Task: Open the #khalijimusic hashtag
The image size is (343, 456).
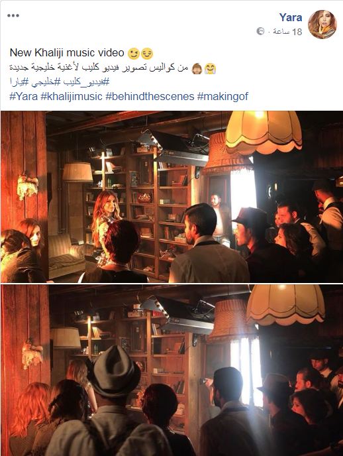Action: (x=72, y=96)
